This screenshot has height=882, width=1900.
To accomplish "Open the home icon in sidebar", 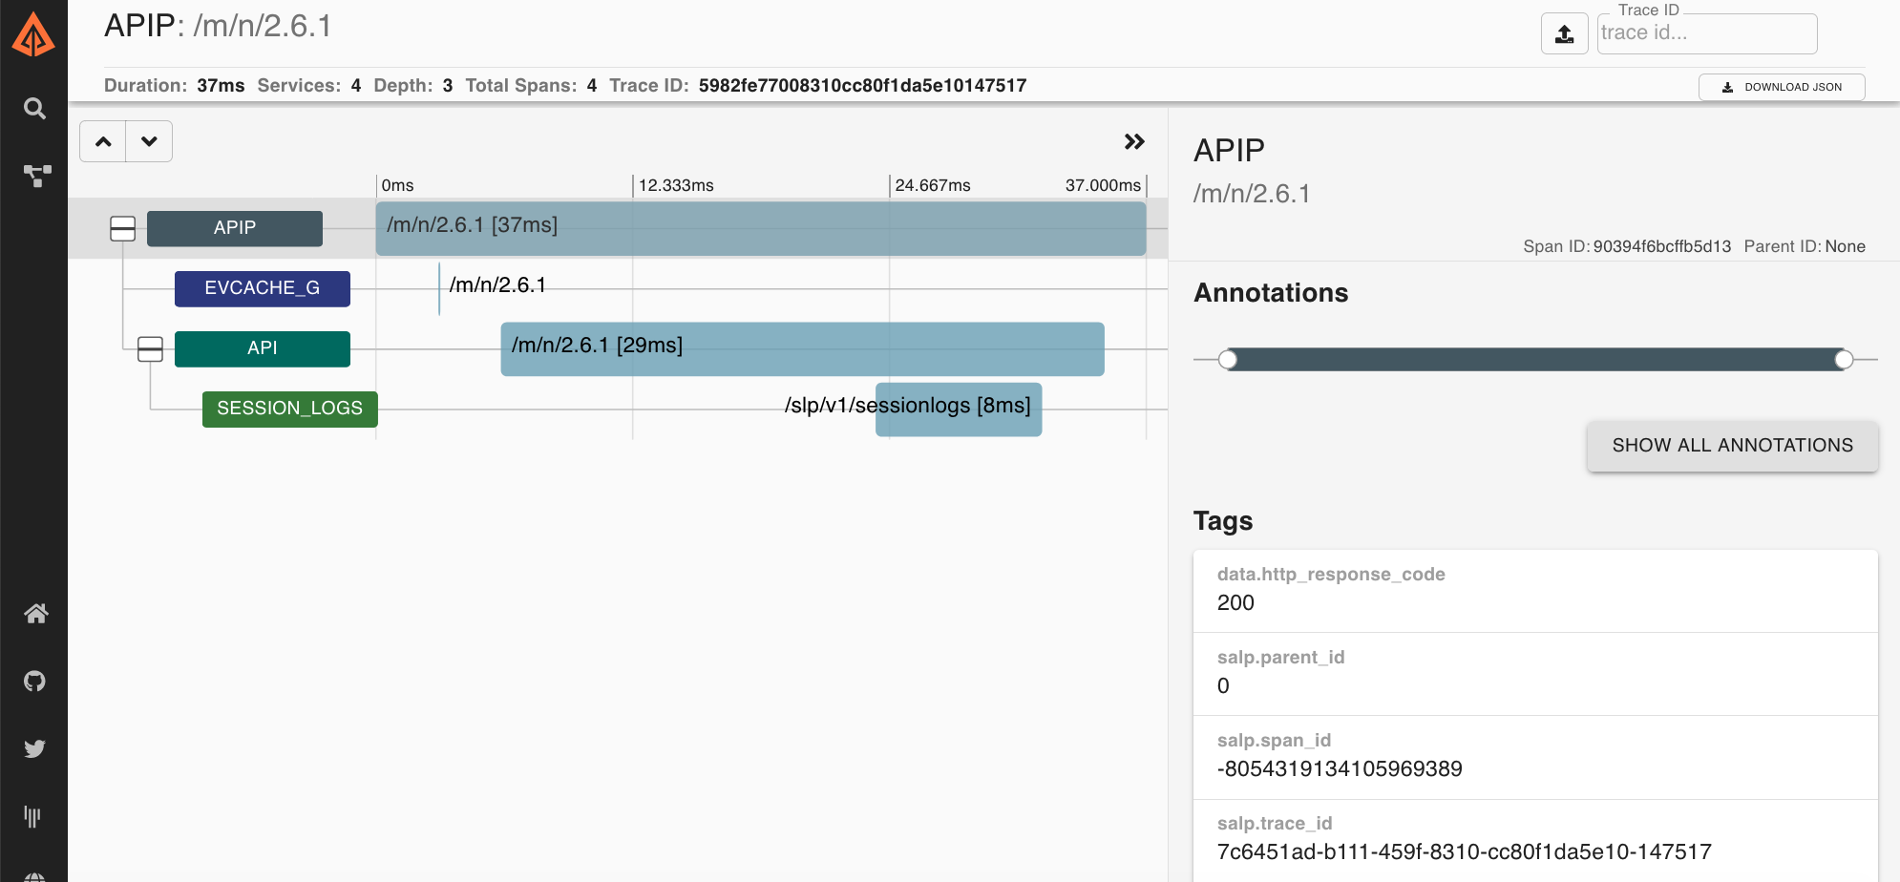I will coord(35,614).
